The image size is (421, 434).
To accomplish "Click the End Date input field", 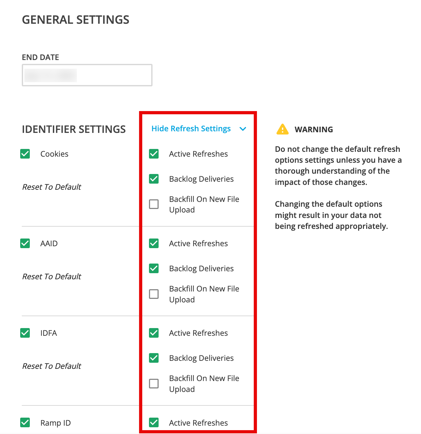I will tap(87, 75).
